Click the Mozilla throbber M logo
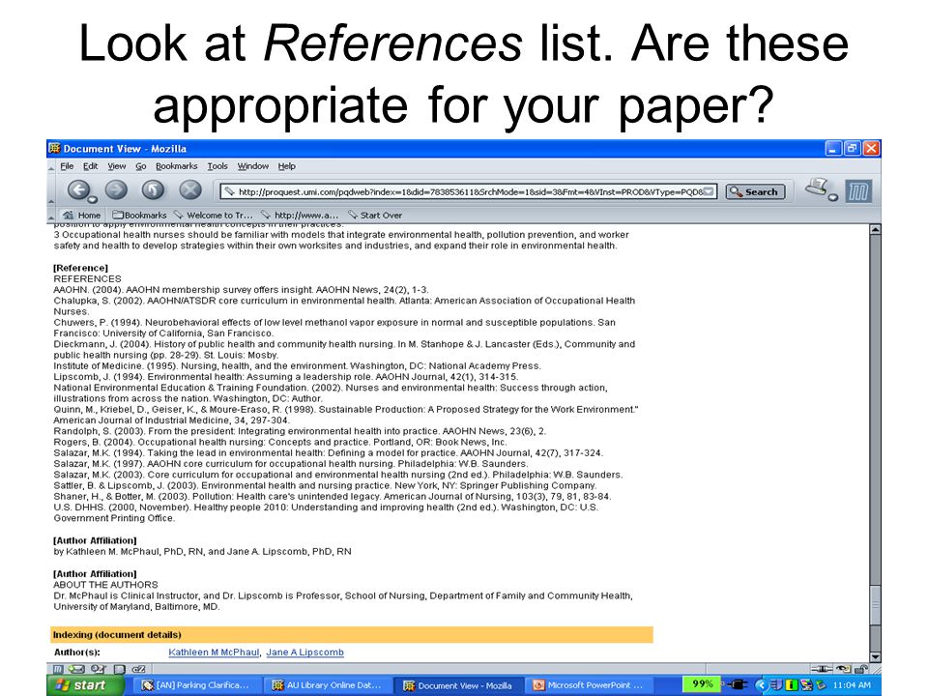The height and width of the screenshot is (696, 928). (x=858, y=191)
